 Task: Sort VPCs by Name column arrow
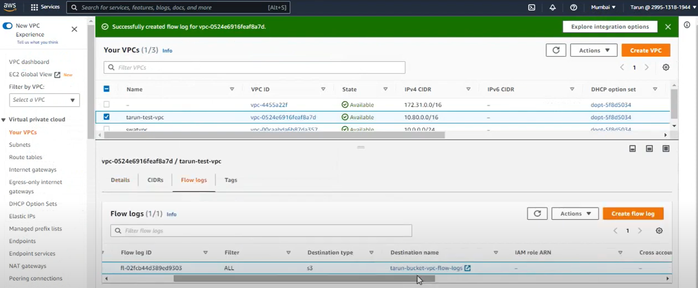(232, 89)
